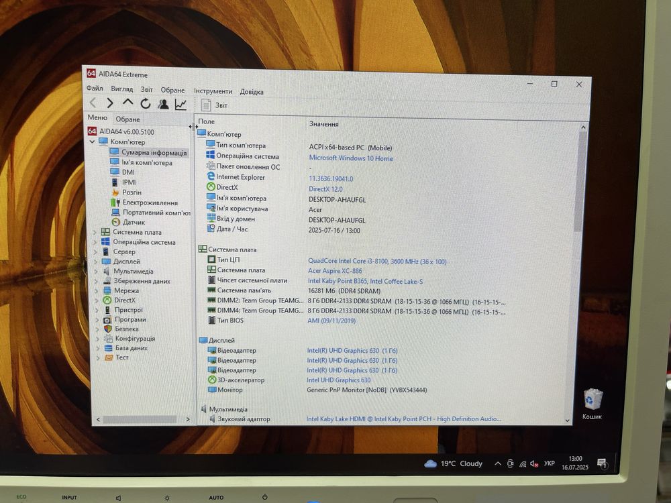Click the Програми icon in the tree
Viewport: 671px width, 503px height.
pyautogui.click(x=108, y=319)
